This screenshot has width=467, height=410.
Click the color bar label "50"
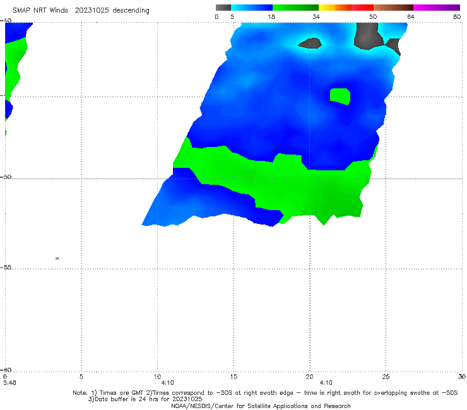click(x=373, y=16)
